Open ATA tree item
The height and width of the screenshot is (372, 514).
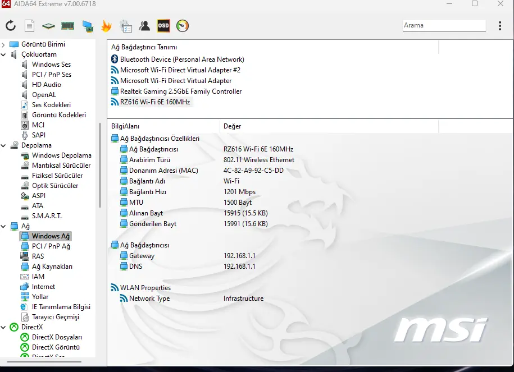tap(38, 206)
